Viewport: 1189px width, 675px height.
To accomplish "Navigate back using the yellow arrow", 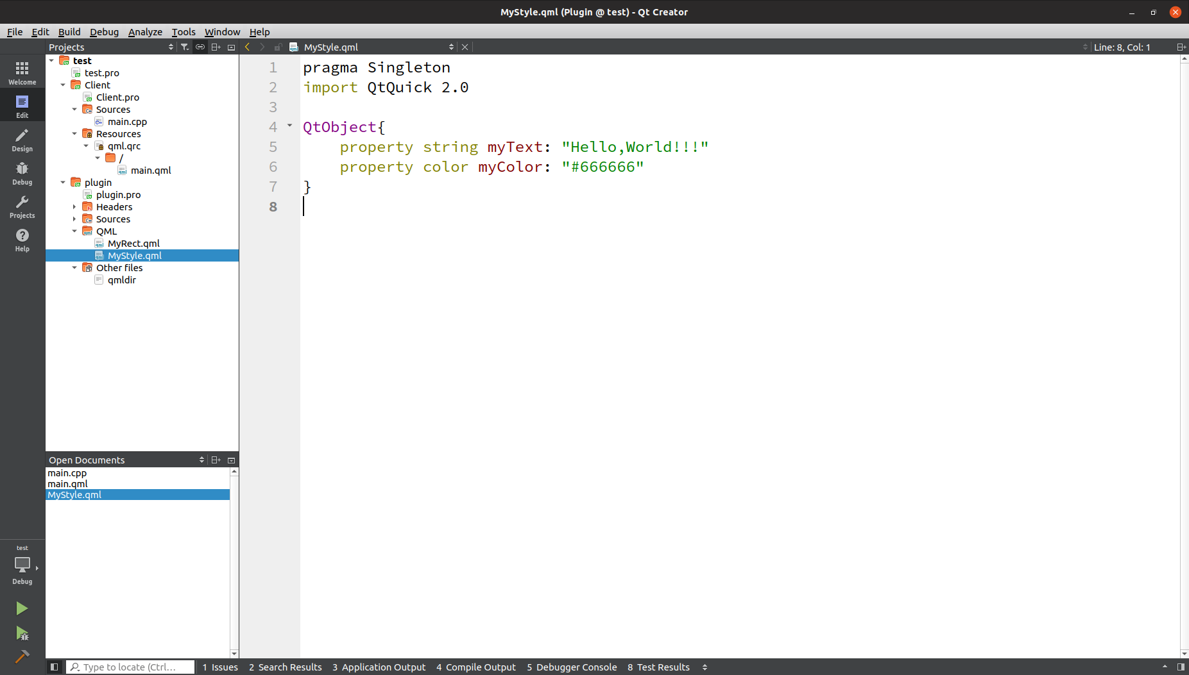I will (x=247, y=46).
